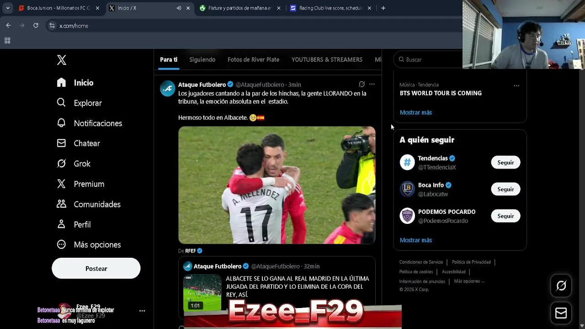Click Boca Info profile avatar
Image resolution: width=585 pixels, height=329 pixels.
(407, 189)
